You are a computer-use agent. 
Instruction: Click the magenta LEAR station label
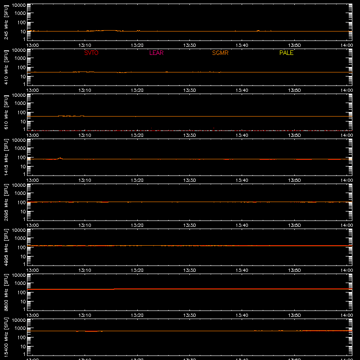[156, 53]
